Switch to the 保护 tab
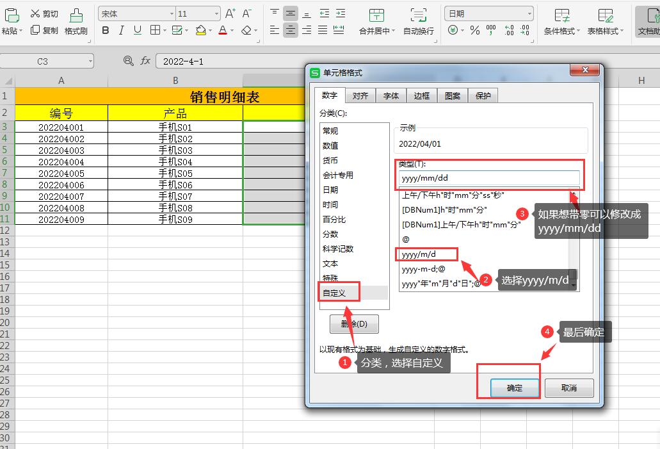 tap(483, 96)
